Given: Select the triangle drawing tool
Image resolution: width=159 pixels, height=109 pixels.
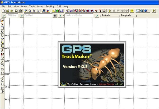Looking at the screenshot, I should coord(2,80).
